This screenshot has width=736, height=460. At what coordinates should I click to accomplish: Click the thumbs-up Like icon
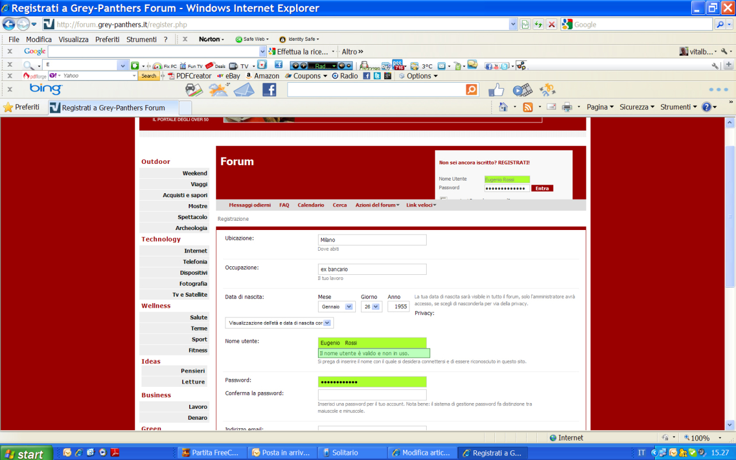point(496,90)
